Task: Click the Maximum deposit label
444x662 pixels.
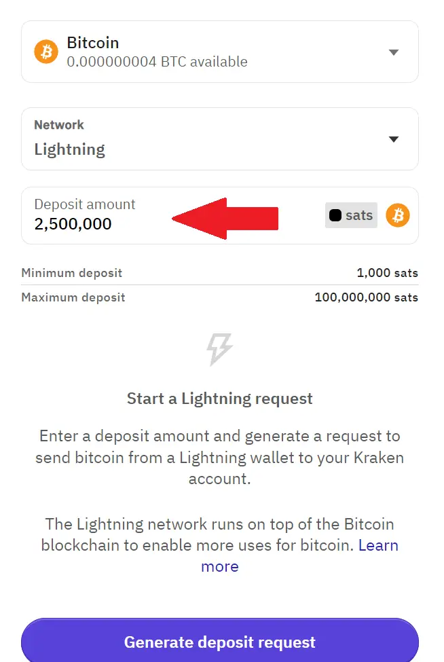Action: pos(73,297)
